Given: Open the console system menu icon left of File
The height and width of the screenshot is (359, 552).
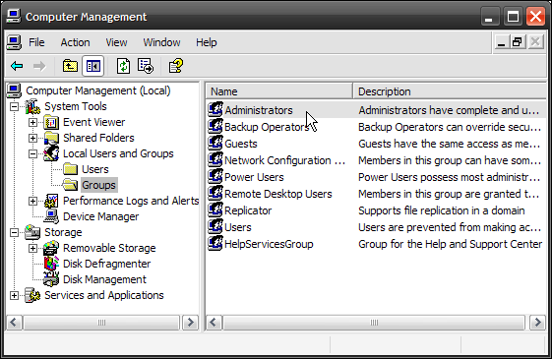Looking at the screenshot, I should point(14,42).
